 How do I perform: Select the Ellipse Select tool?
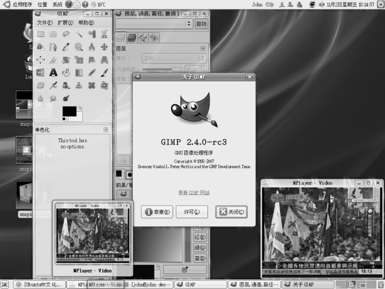(53, 34)
